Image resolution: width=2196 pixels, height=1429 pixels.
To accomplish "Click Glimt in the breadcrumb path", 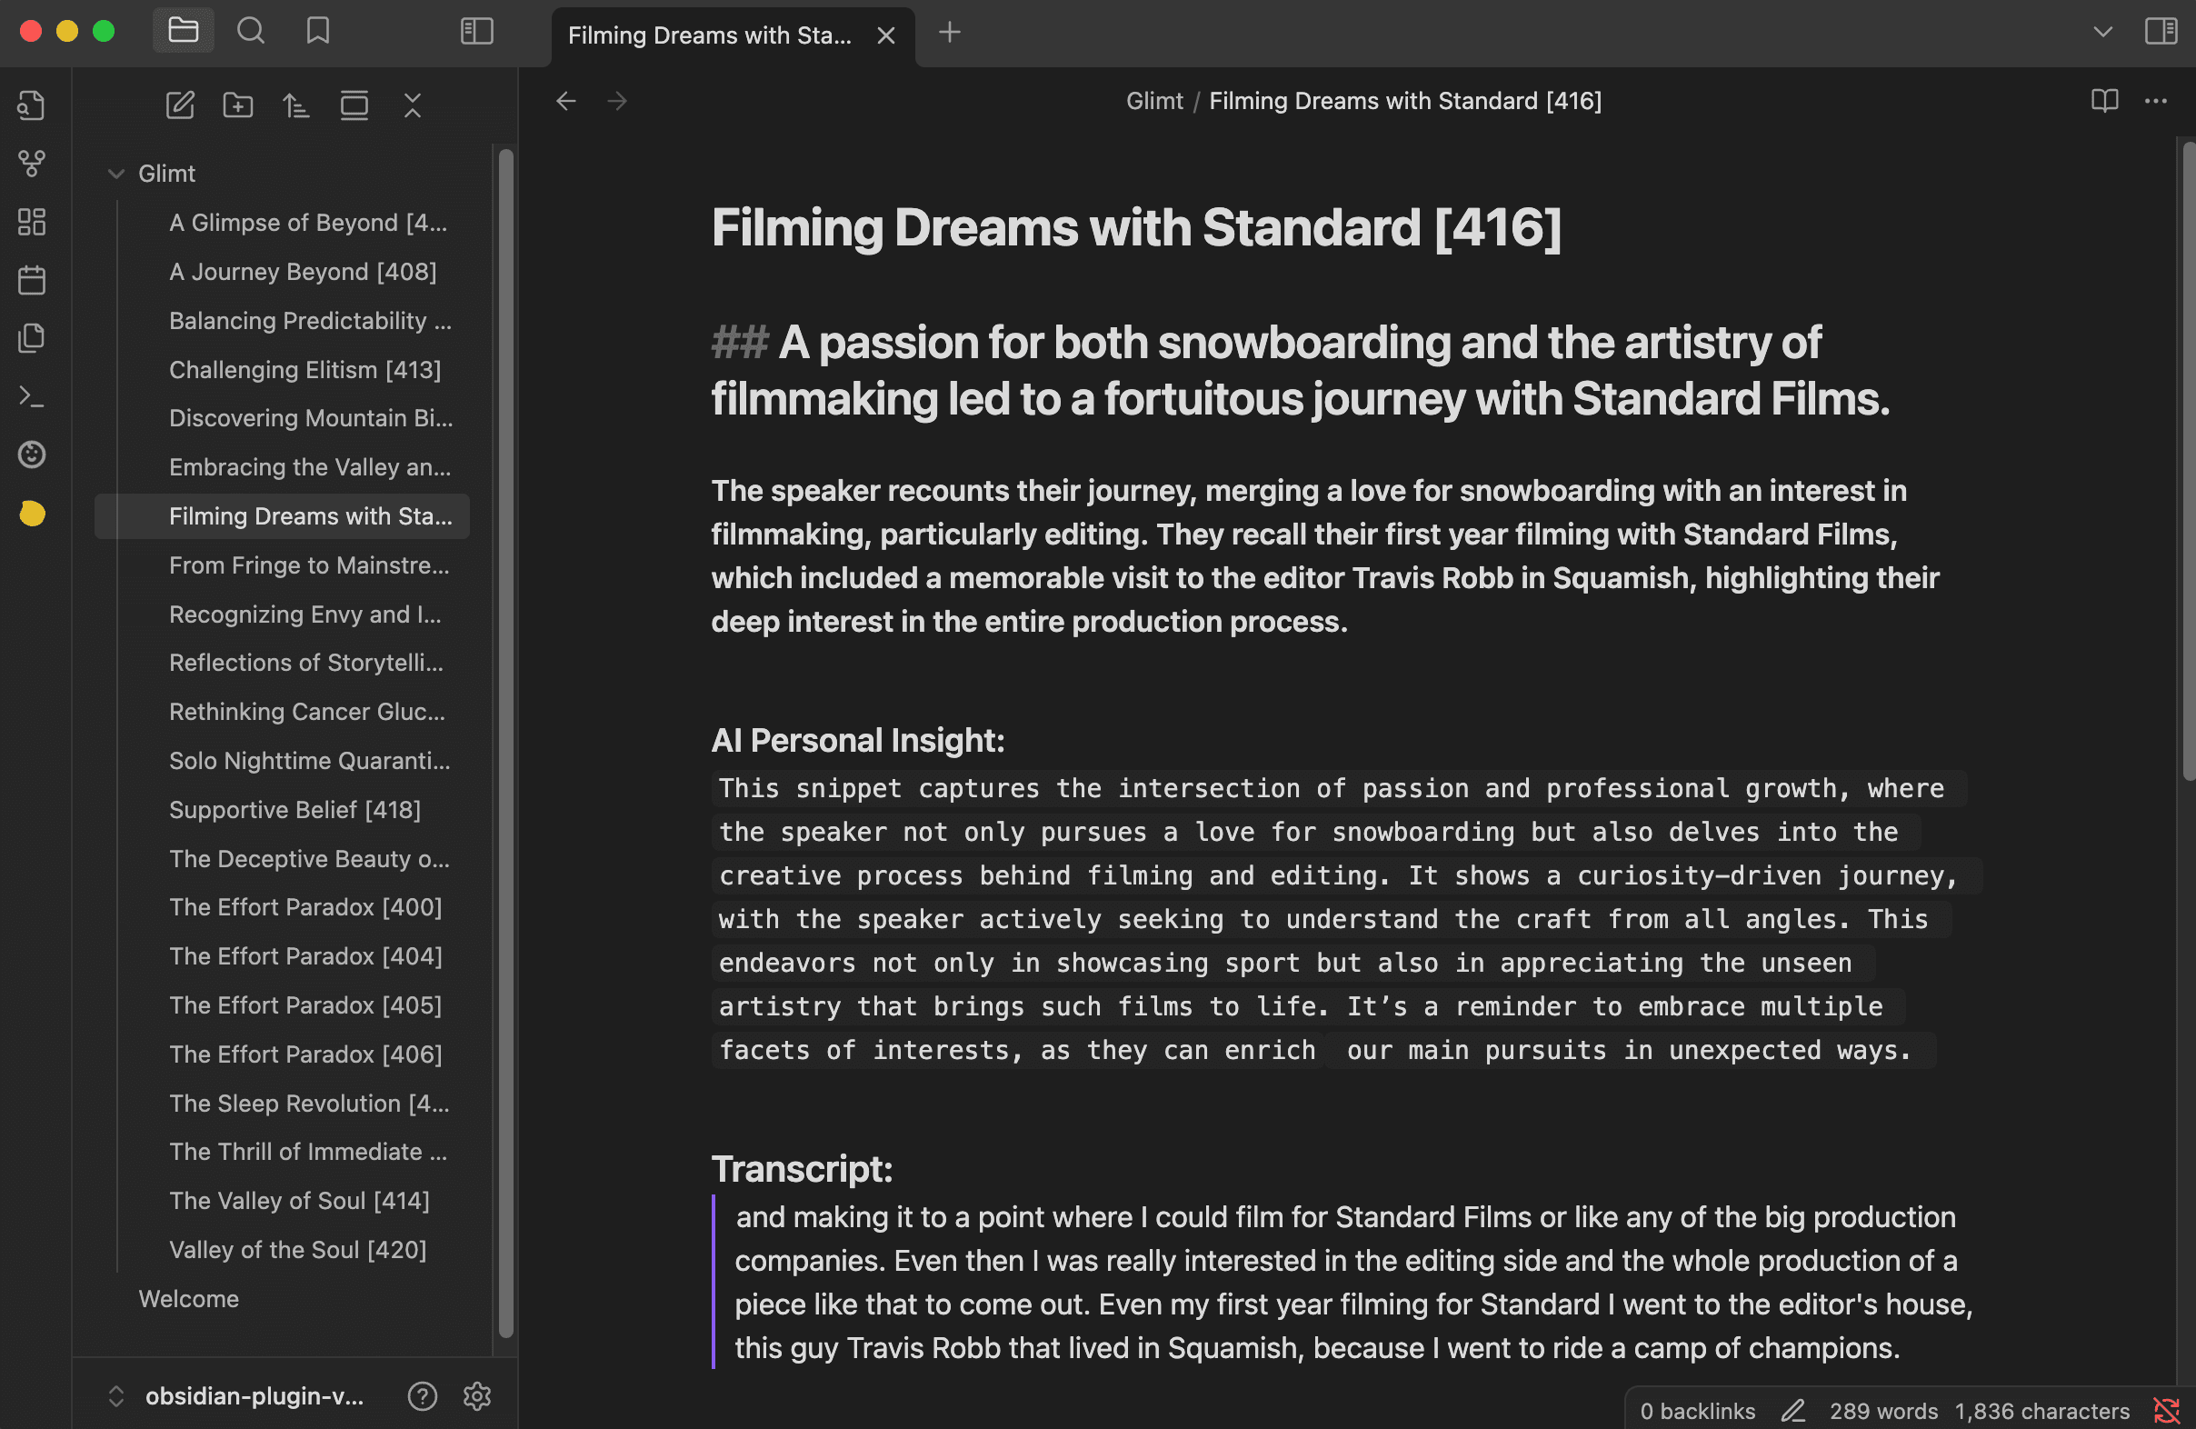I will click(1153, 101).
